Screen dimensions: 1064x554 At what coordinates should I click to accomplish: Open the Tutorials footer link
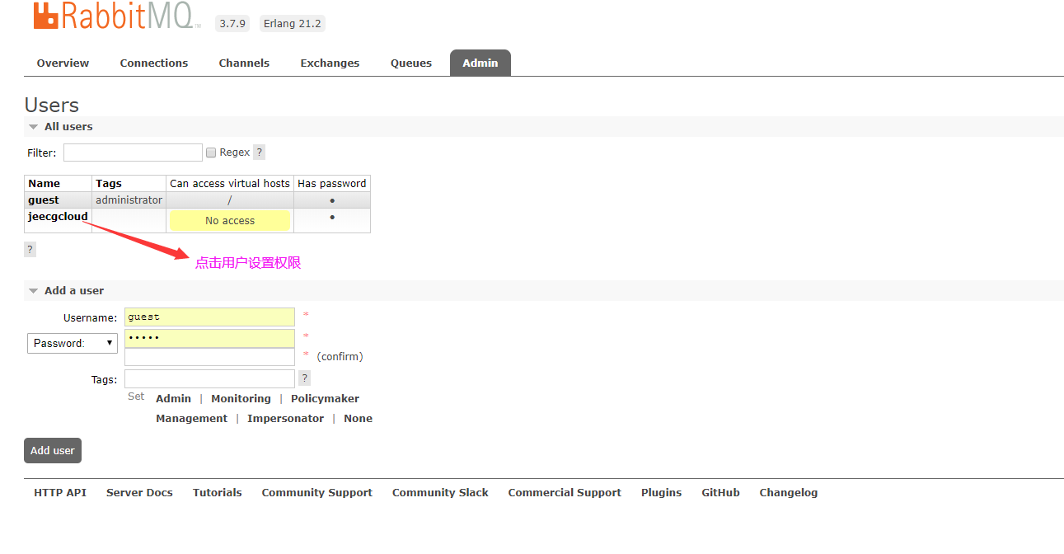coord(218,493)
